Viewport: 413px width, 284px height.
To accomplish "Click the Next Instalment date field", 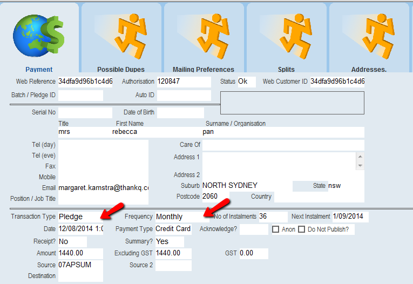I will pyautogui.click(x=350, y=217).
